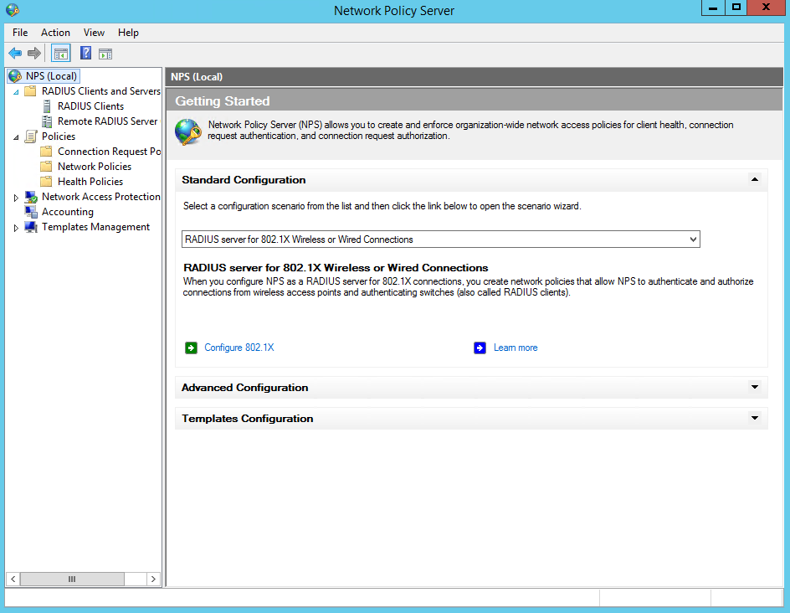Image resolution: width=790 pixels, height=613 pixels.
Task: Expand the Advanced Configuration section
Action: point(754,387)
